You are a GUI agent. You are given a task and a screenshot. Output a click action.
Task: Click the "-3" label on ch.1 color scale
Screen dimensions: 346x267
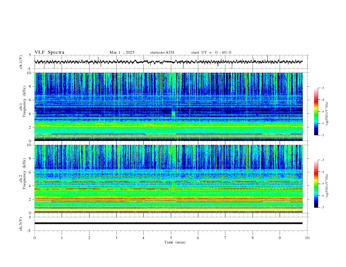coord(322,88)
